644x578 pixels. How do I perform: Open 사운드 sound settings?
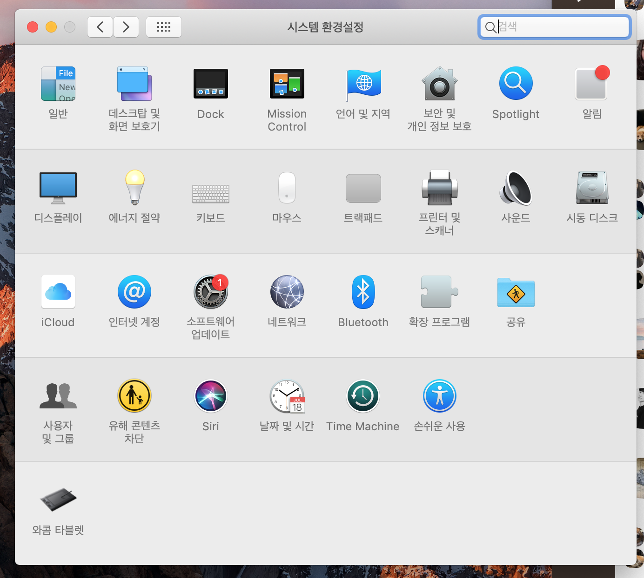(516, 188)
